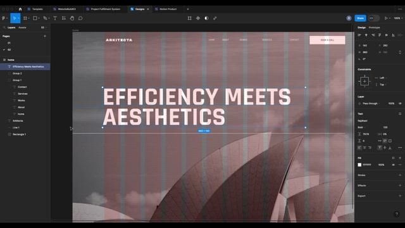The image size is (405, 228).
Task: Set text vertical align top
Action: pyautogui.click(x=380, y=148)
